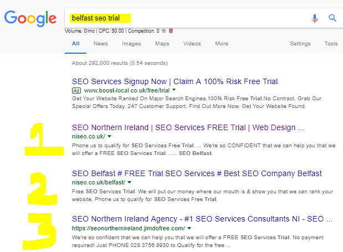Open the More menu in search tabs
Screen dimensions: 343x252
[x=222, y=44]
